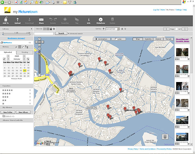Open the Info toolbar icon

click(x=89, y=21)
